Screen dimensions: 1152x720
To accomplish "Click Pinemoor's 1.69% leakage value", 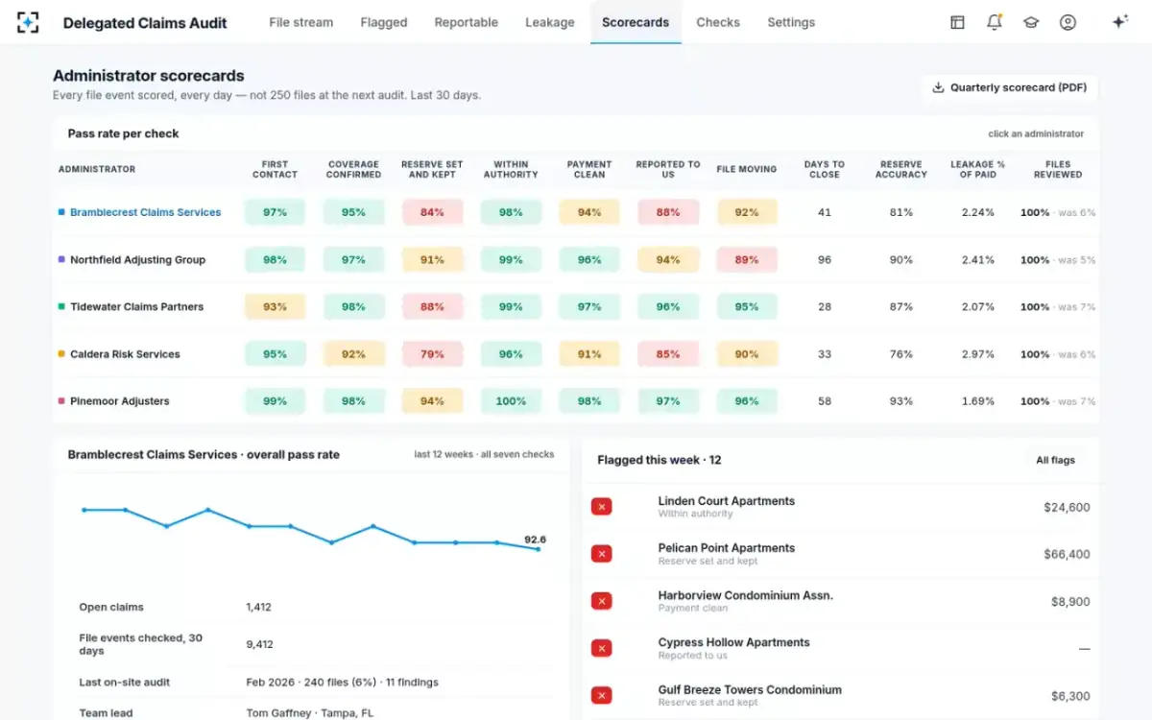I will 978,401.
